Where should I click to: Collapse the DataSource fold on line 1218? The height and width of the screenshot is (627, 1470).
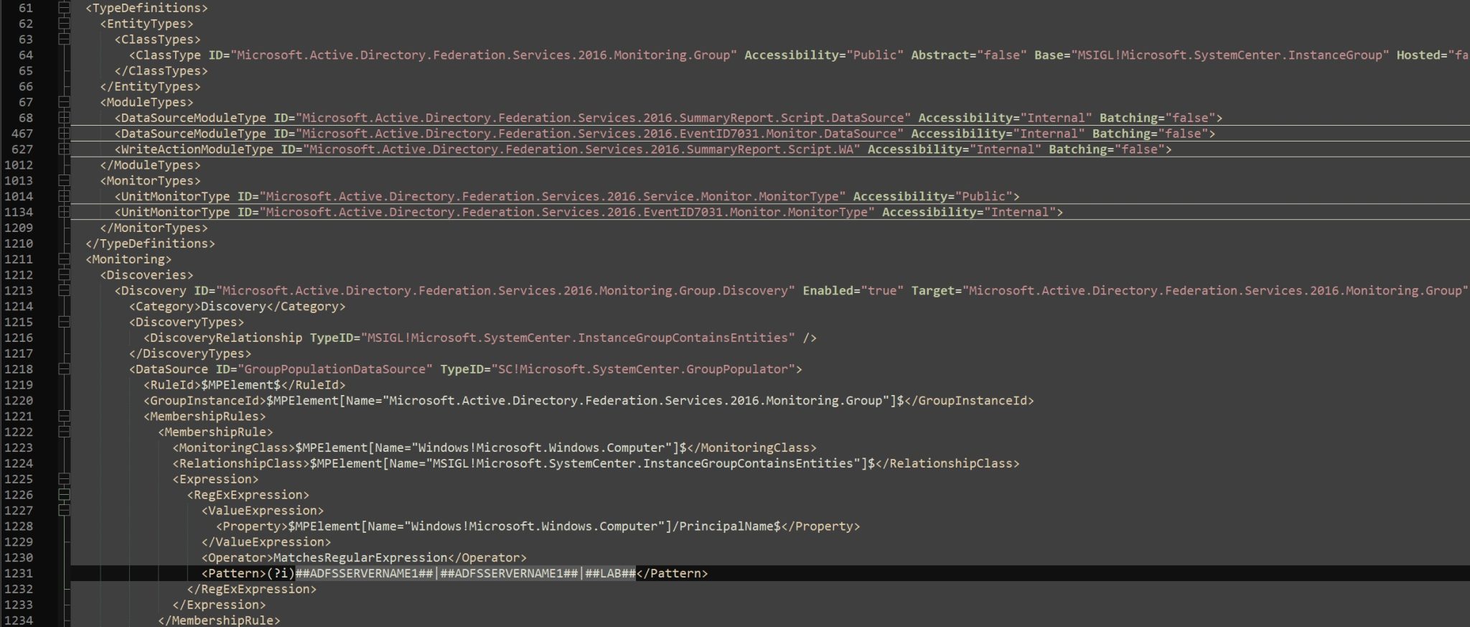click(x=64, y=369)
